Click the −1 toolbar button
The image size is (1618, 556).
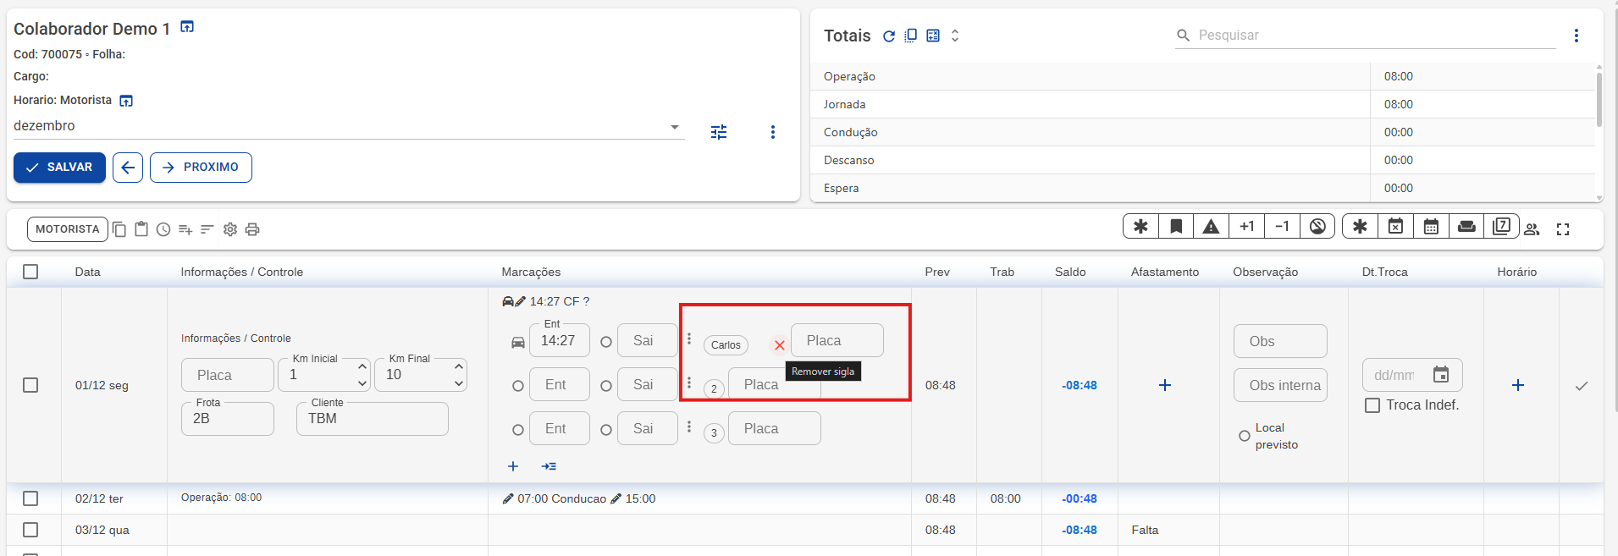pyautogui.click(x=1282, y=226)
